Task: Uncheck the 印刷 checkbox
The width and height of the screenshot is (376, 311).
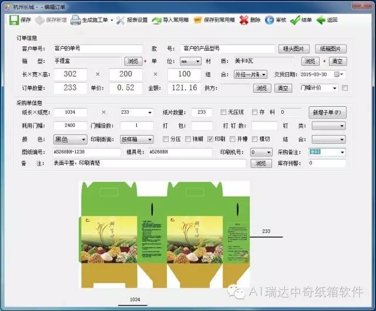Action: 210,139
